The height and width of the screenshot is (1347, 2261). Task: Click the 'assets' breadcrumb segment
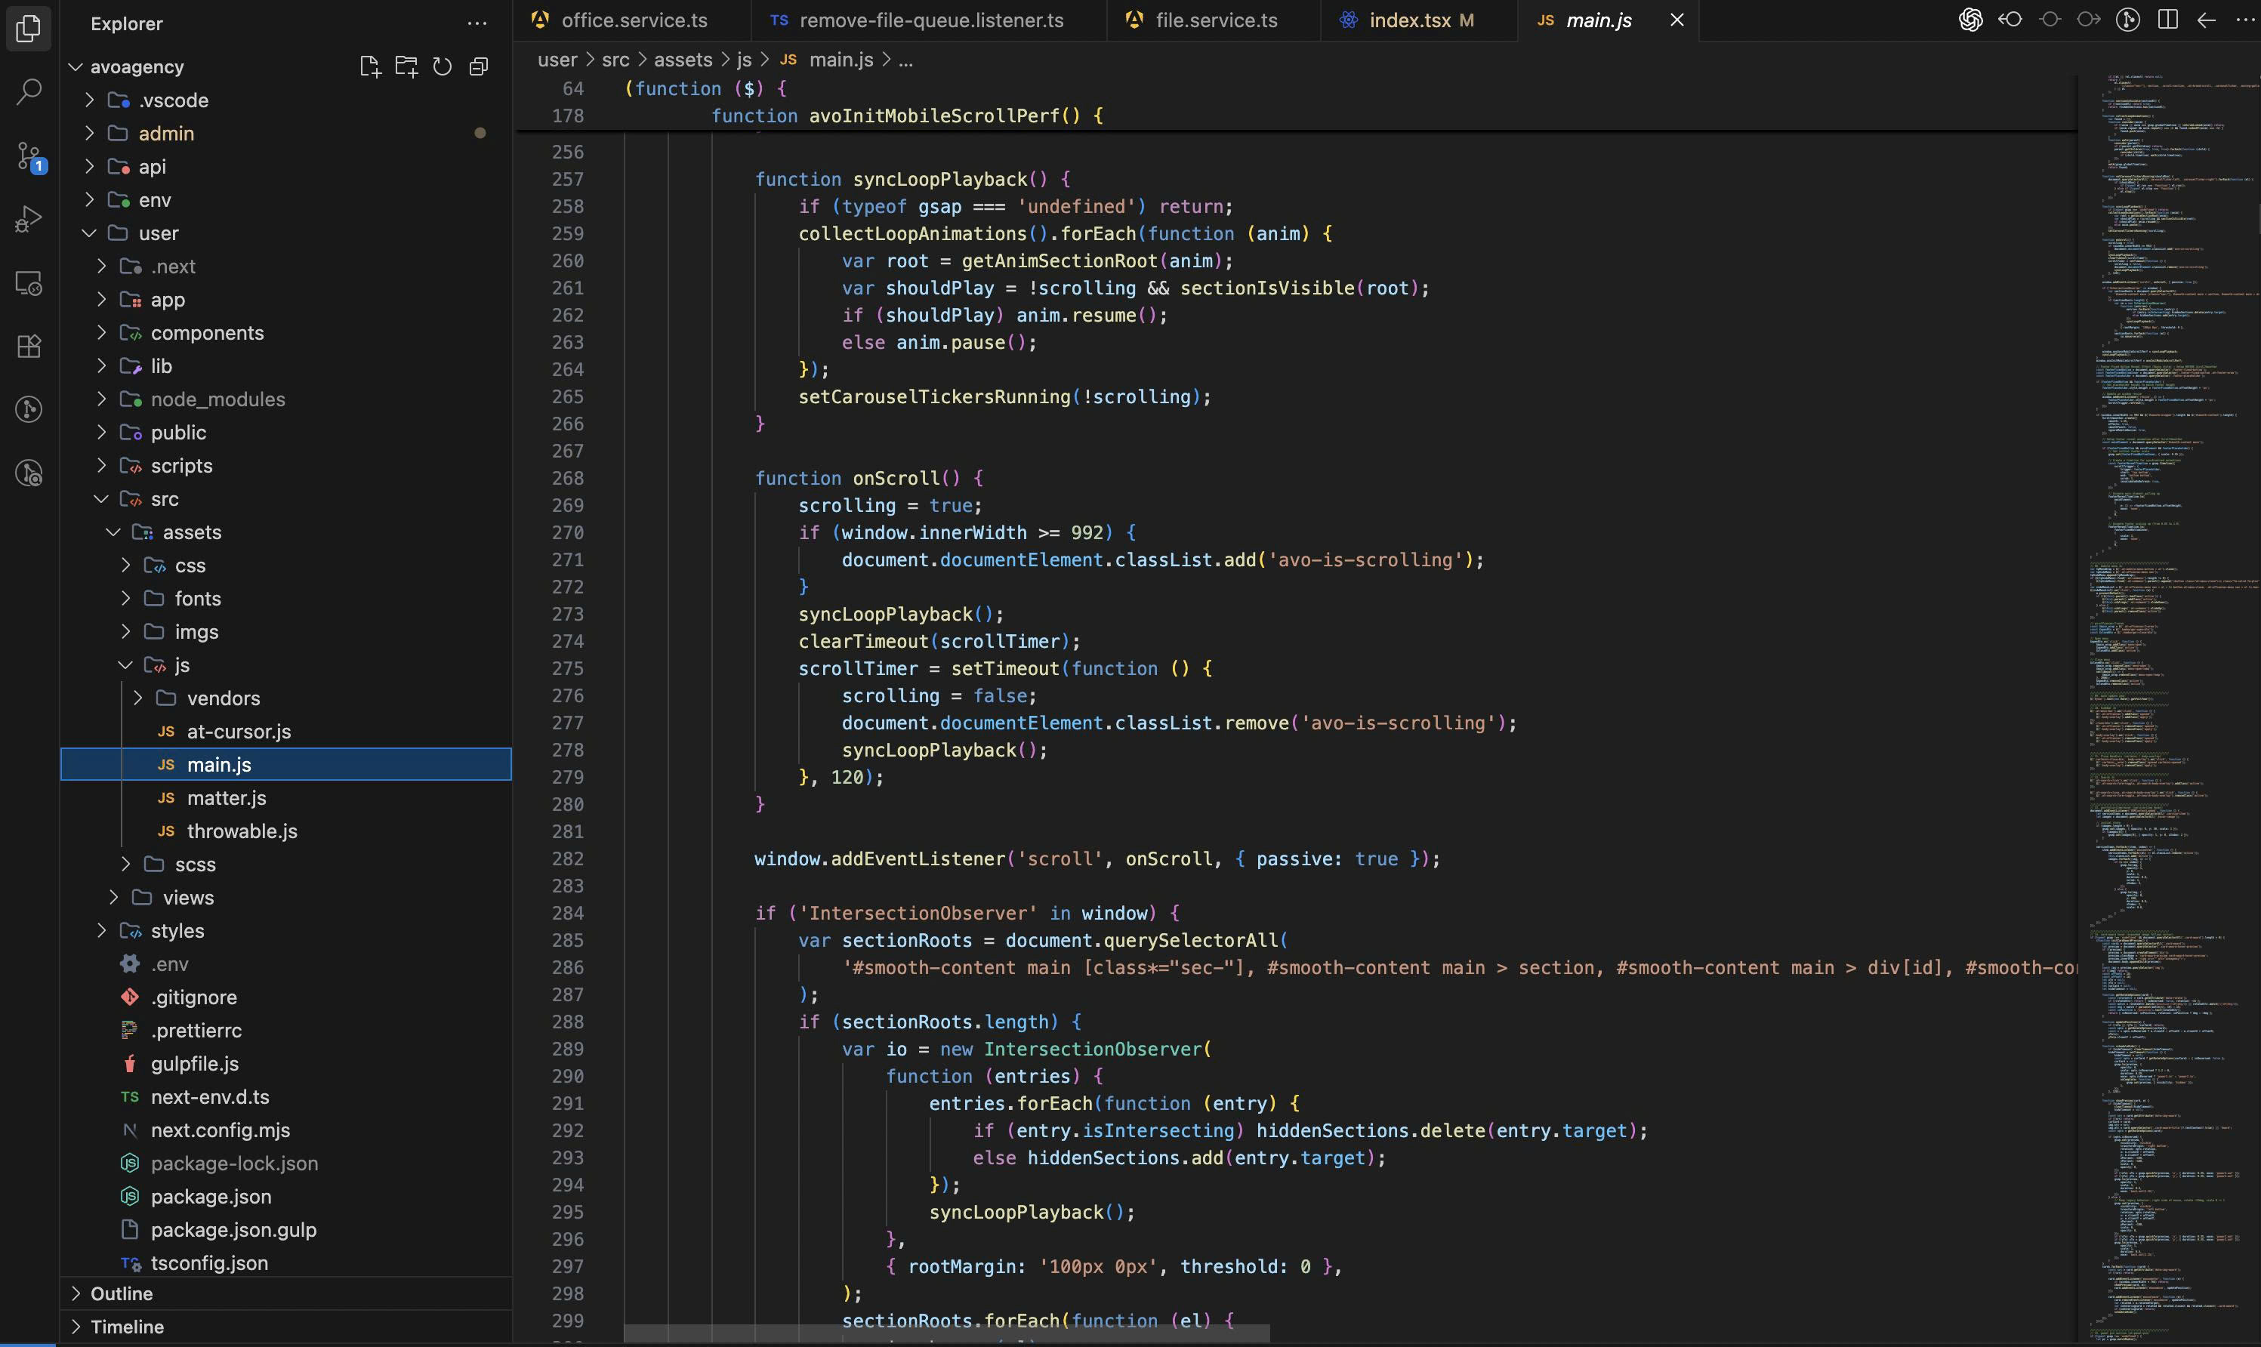coord(683,60)
